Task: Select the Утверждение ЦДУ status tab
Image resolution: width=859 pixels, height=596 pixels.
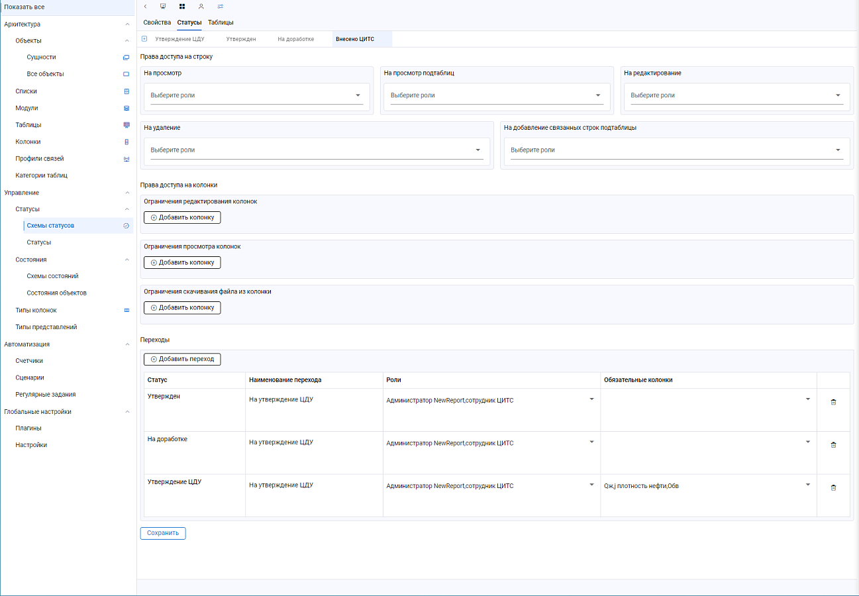Action: click(179, 39)
